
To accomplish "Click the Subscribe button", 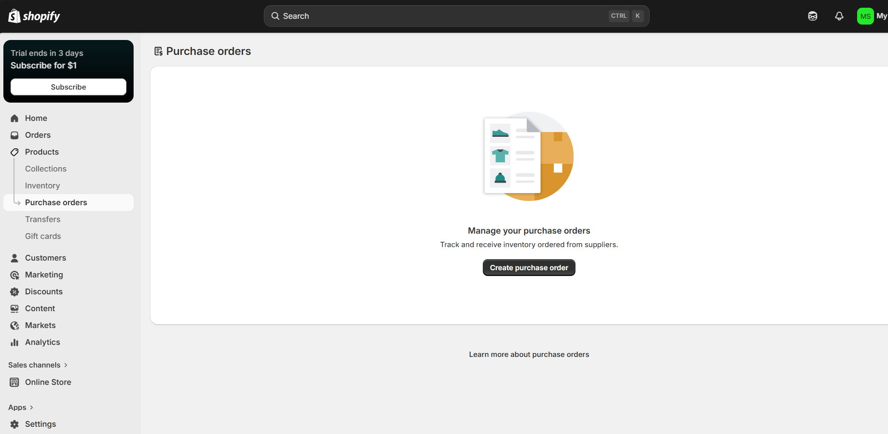I will [68, 87].
